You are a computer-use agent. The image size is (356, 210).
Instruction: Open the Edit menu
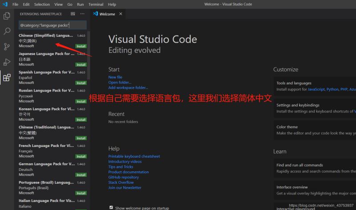pos(26,4)
